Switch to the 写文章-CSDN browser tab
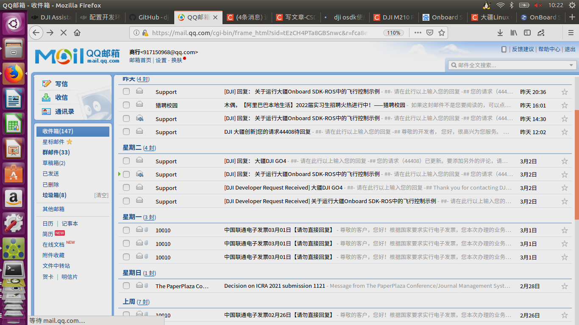 click(x=295, y=17)
